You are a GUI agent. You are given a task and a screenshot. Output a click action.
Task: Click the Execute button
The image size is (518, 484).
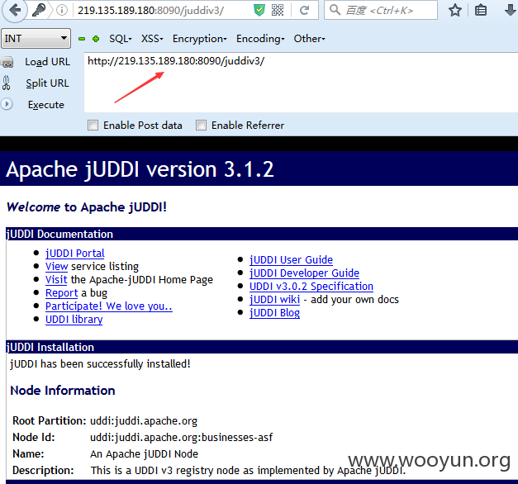(46, 105)
